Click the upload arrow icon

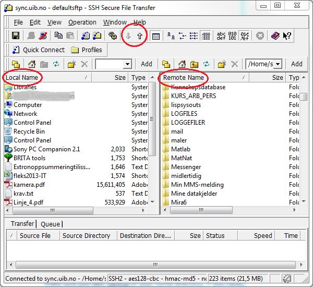coord(140,36)
